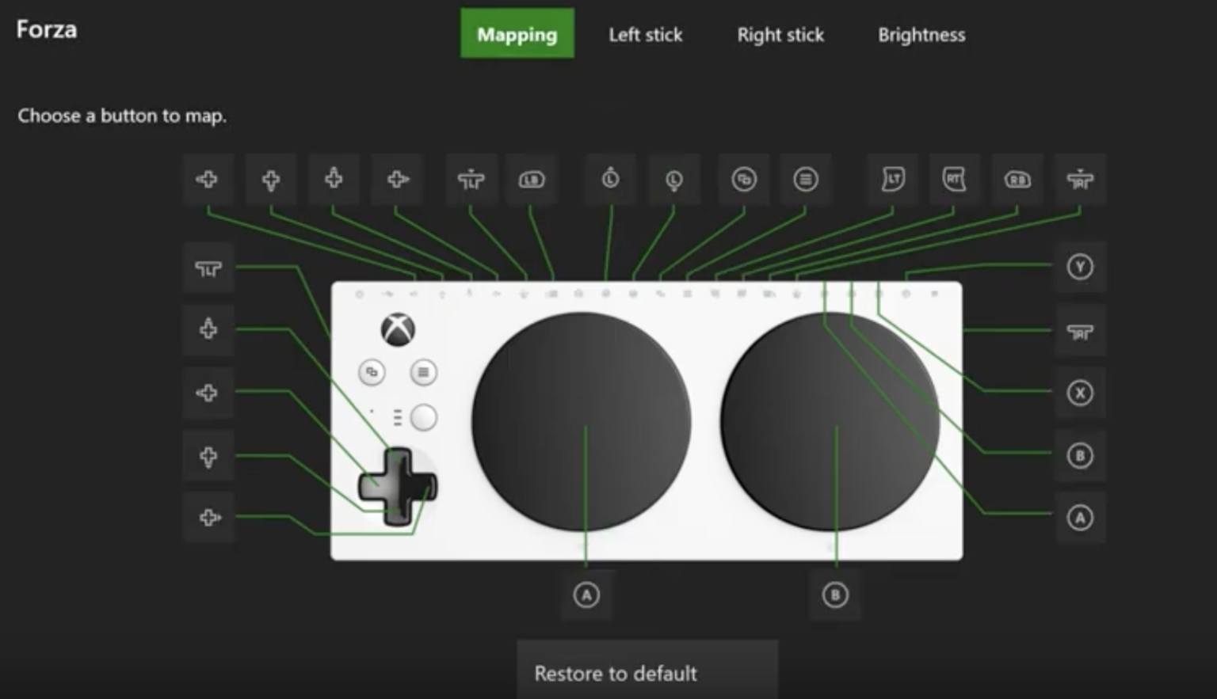The width and height of the screenshot is (1217, 699).
Task: Pick the RB bumper mapping tile
Action: (x=1017, y=180)
